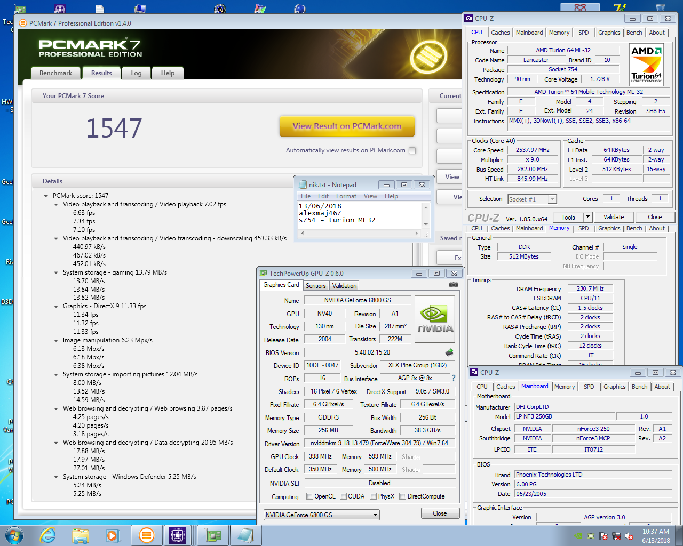Image resolution: width=683 pixels, height=546 pixels.
Task: Click Notepad horizontal scrollbar right arrow
Action: (416, 233)
